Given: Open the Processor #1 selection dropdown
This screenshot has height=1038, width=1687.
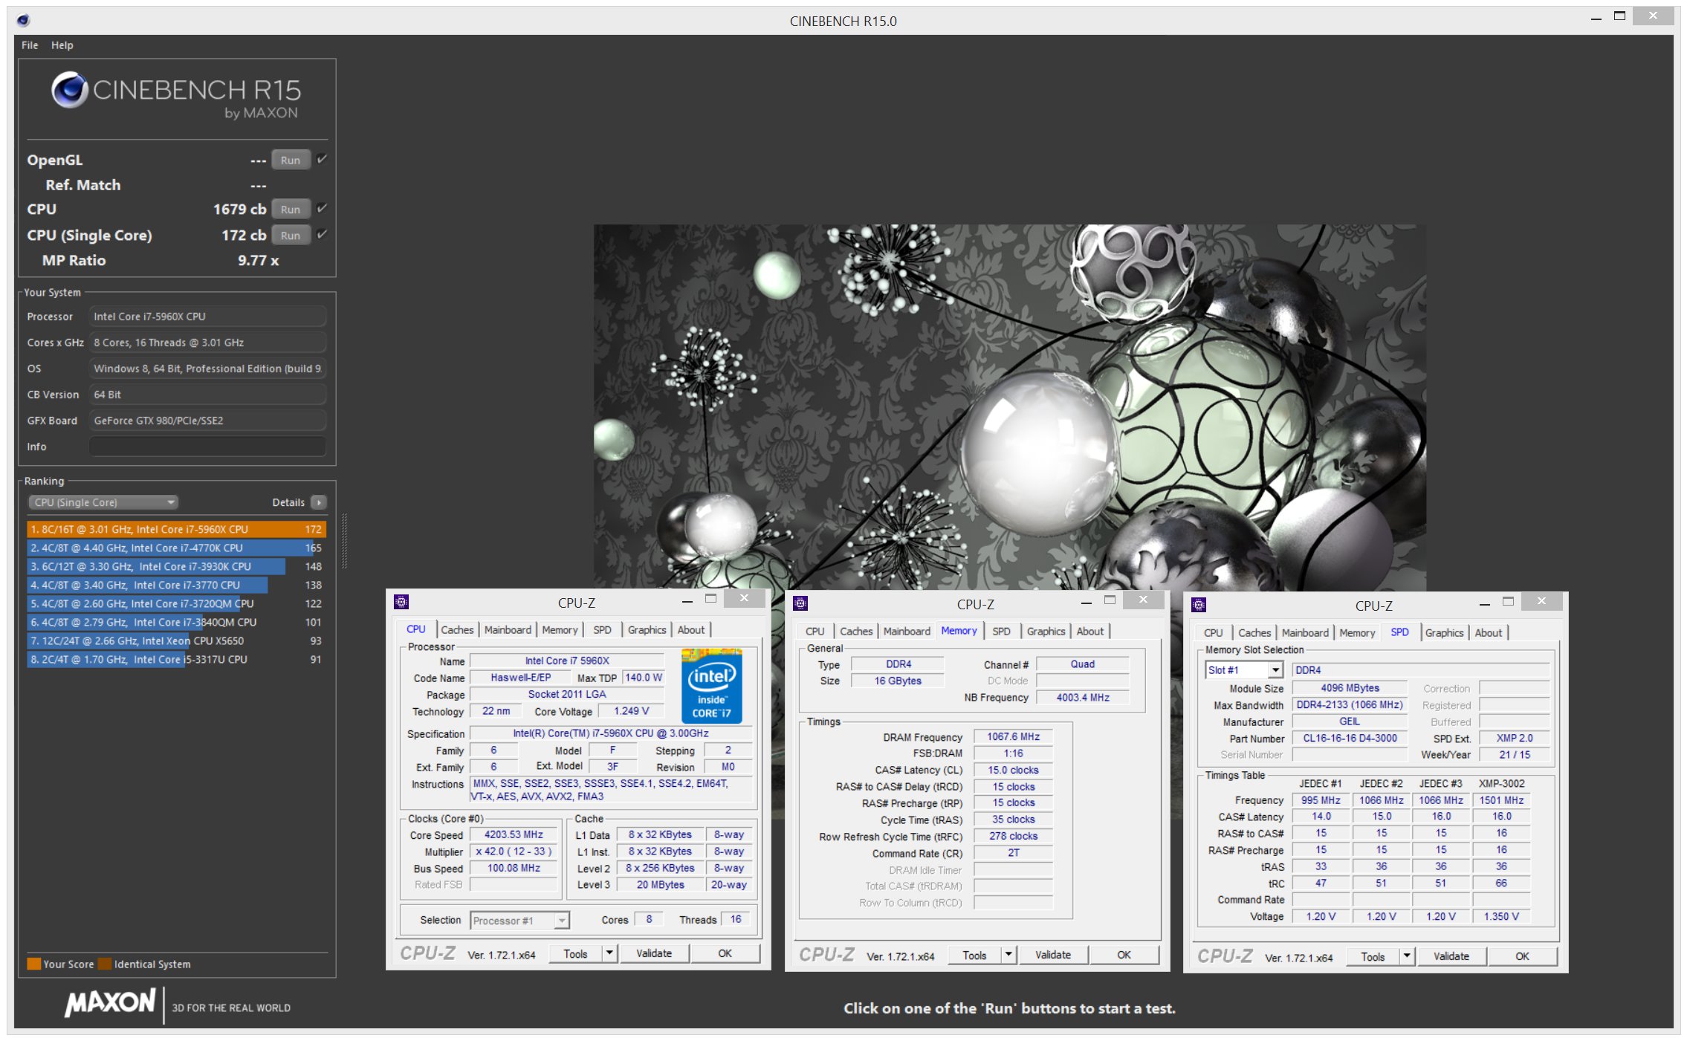Looking at the screenshot, I should (519, 921).
